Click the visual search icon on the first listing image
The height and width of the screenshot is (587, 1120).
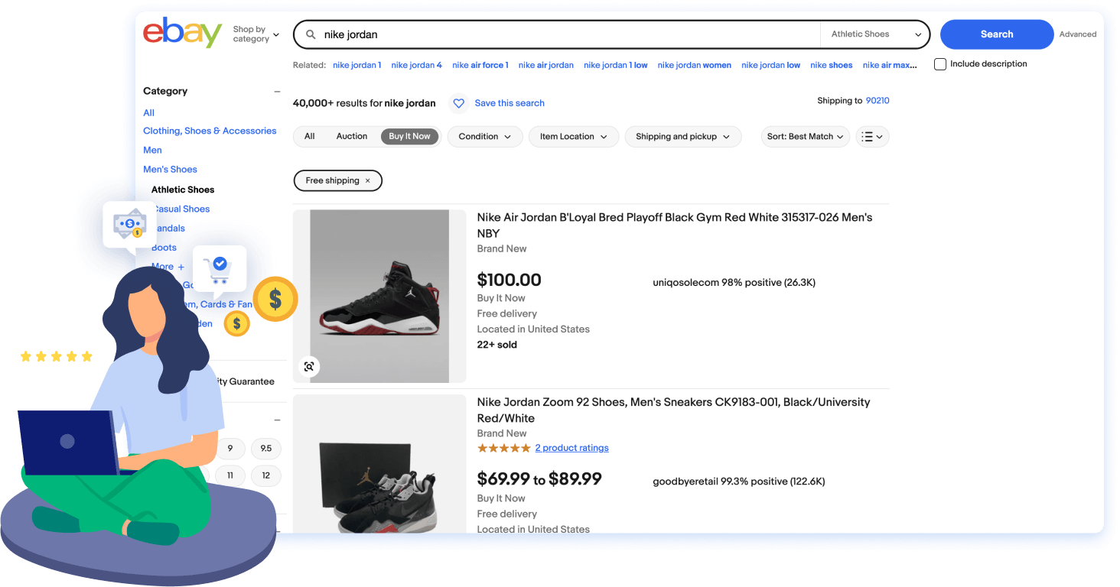(x=308, y=366)
